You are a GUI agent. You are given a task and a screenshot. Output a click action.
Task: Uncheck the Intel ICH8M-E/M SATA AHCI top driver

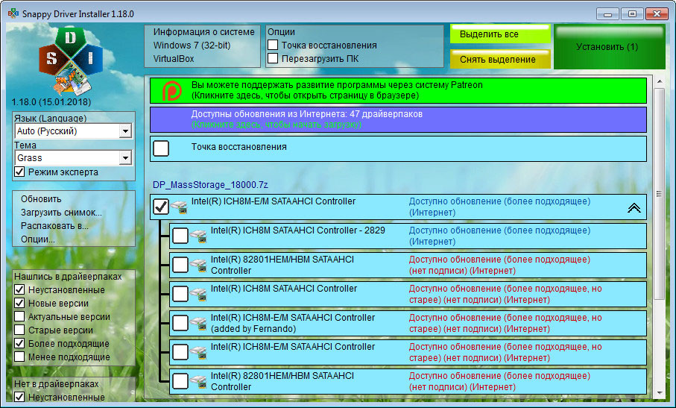(161, 207)
